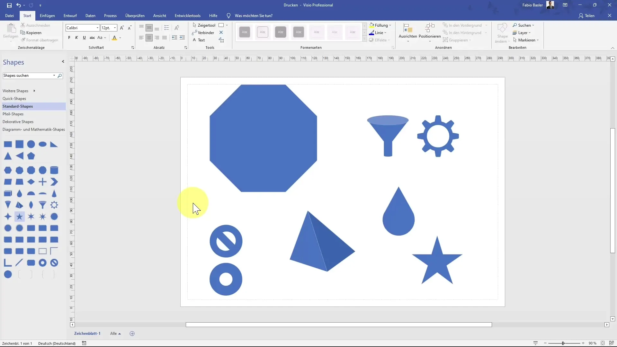Click the Positionieren button
Image resolution: width=617 pixels, height=347 pixels.
pyautogui.click(x=430, y=32)
